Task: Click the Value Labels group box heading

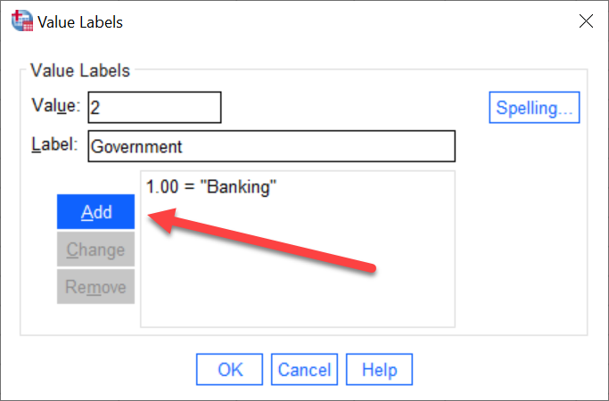Action: [80, 70]
